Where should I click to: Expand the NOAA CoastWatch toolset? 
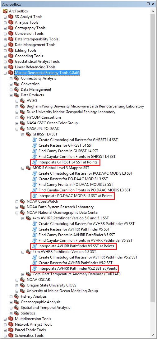[17, 201]
